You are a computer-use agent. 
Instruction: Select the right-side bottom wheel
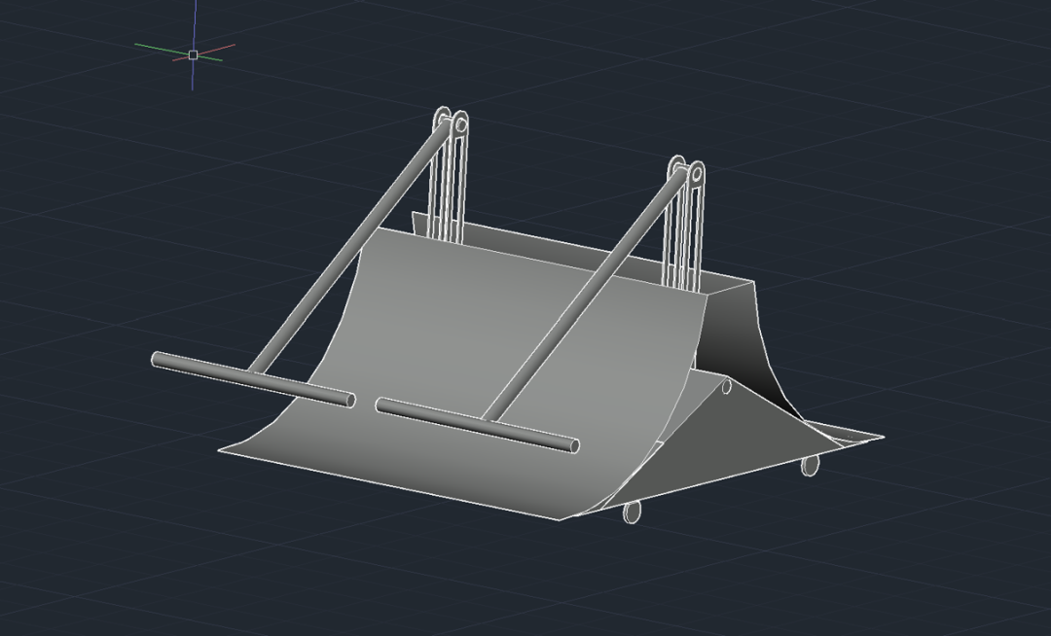tap(811, 465)
